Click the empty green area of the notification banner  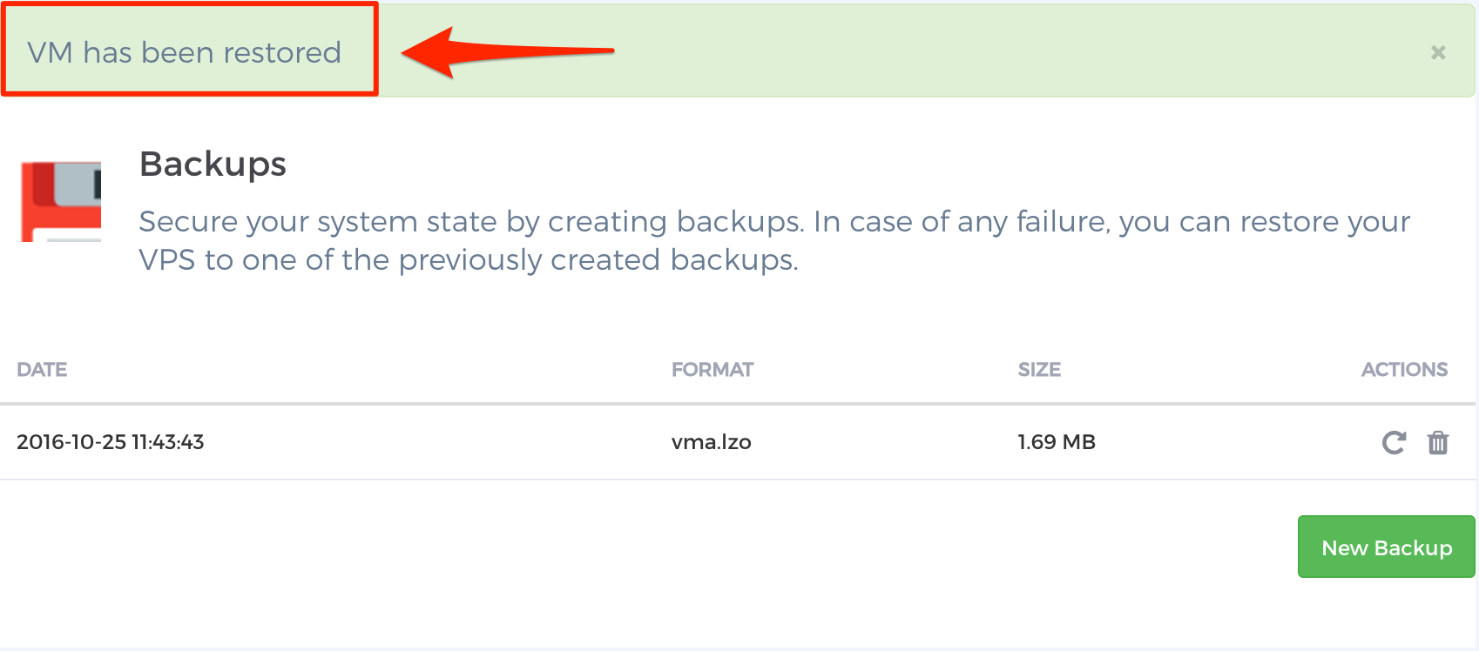pos(1002,50)
